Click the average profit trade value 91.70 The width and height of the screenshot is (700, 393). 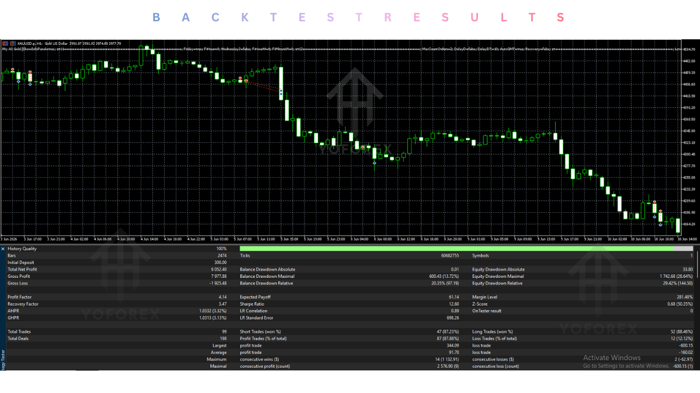tap(454, 353)
